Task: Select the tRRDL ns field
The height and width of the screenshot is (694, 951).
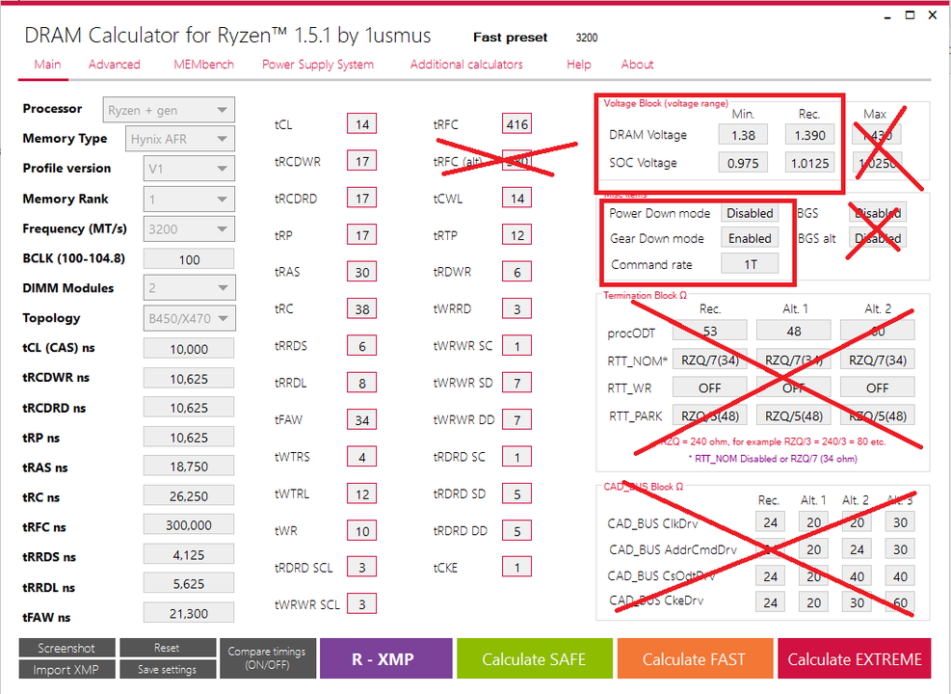Action: [189, 583]
